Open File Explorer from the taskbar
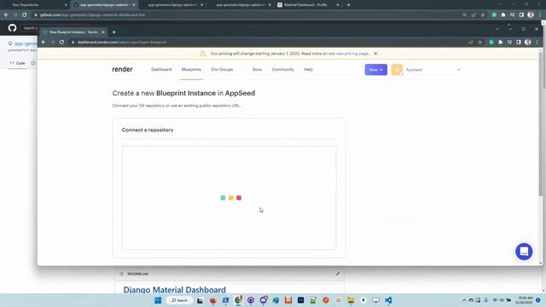Screen dimensions: 546x307 pos(351,300)
